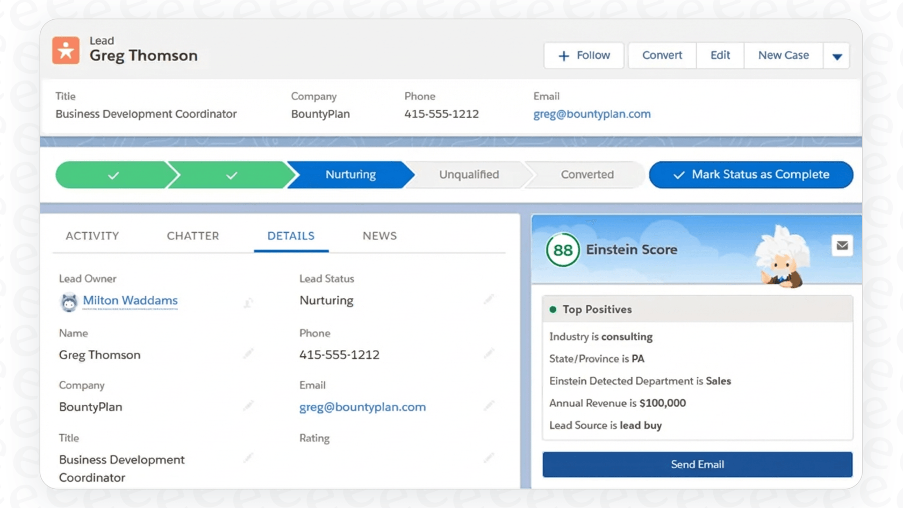Open the Chatter tab
The height and width of the screenshot is (508, 903).
192,235
